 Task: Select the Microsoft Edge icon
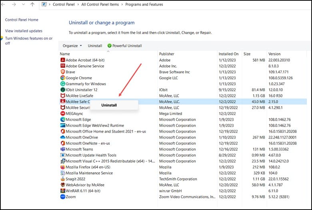pos(63,120)
